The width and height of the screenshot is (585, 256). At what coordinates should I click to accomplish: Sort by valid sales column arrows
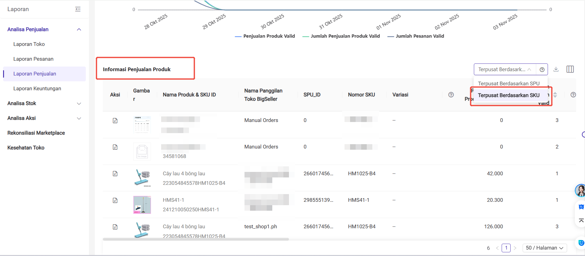(555, 95)
